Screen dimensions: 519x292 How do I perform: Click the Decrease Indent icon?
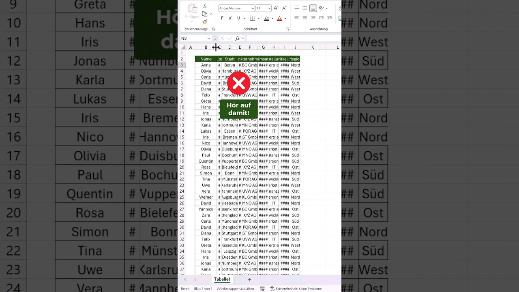pos(321,18)
